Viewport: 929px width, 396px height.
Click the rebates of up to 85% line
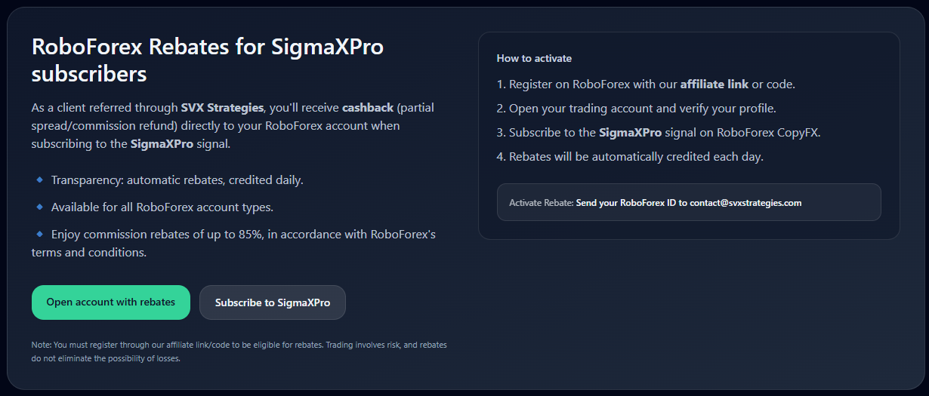(x=242, y=235)
